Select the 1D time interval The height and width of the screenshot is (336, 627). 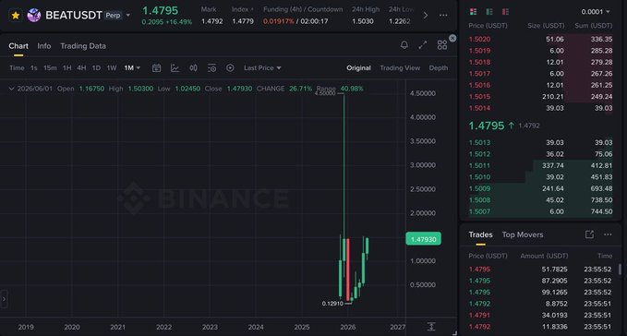click(x=96, y=68)
